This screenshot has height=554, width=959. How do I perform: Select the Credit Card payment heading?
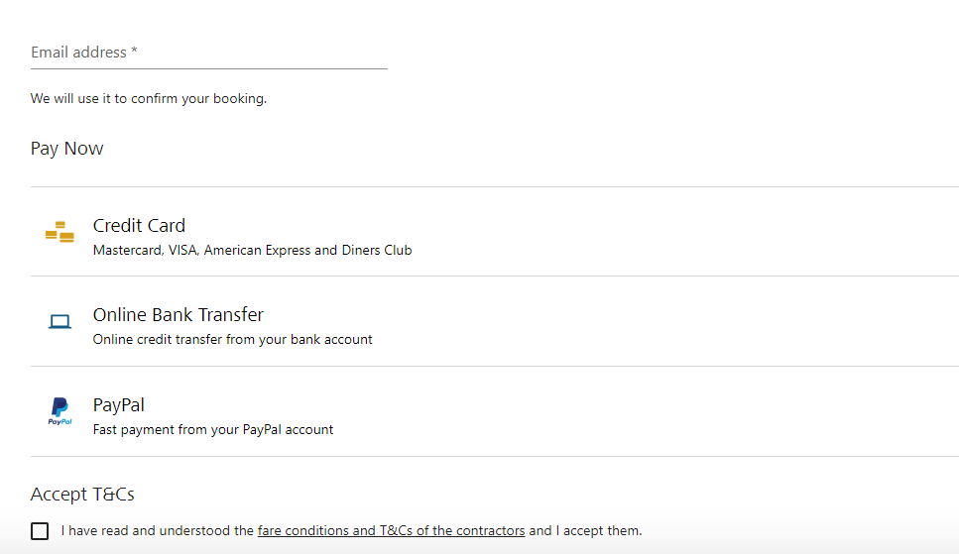(139, 225)
